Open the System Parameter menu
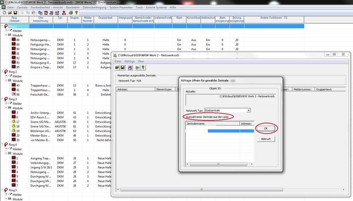The image size is (353, 201). click(x=121, y=7)
